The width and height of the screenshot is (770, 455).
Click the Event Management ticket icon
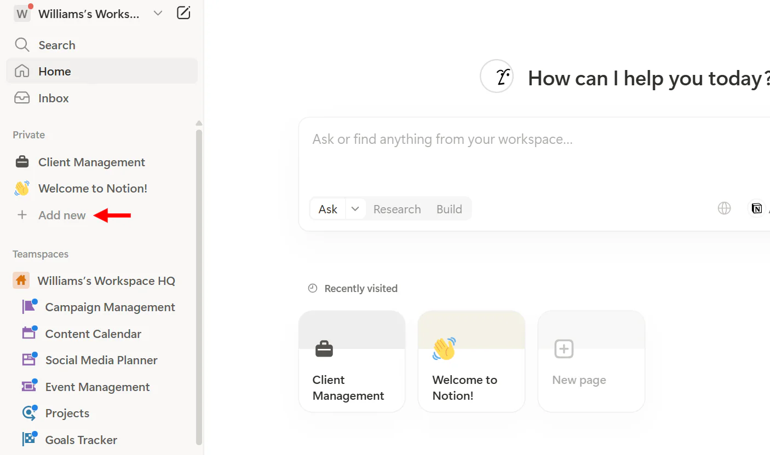[x=29, y=386]
